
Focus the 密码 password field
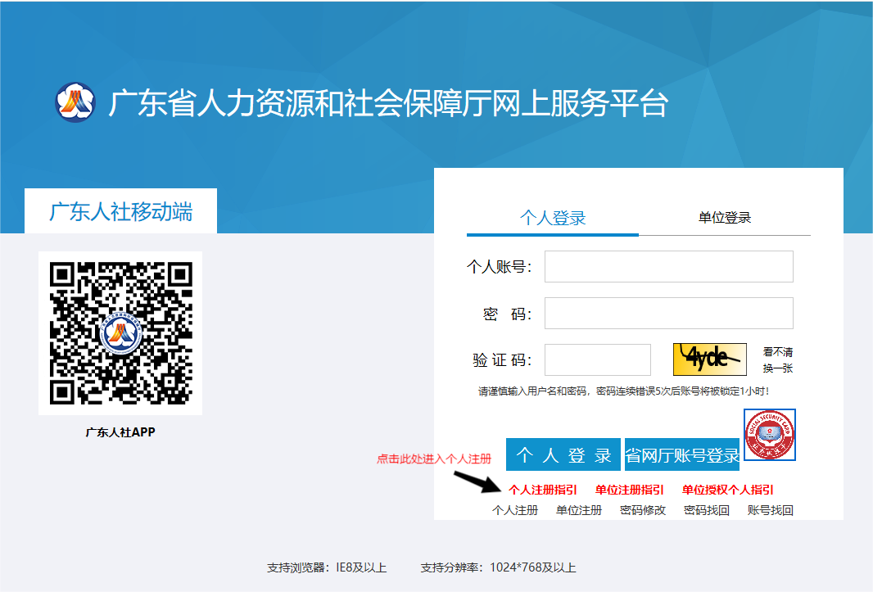[668, 313]
